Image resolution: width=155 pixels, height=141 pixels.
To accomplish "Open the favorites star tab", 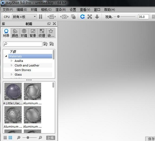I will (x=51, y=33).
